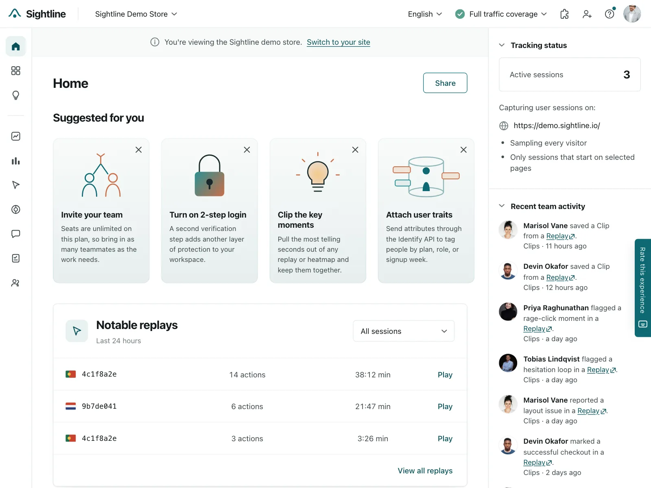Open Tobias Lindqvist's hesitation loop Replay link
Screen dimensions: 651x488
(601, 370)
